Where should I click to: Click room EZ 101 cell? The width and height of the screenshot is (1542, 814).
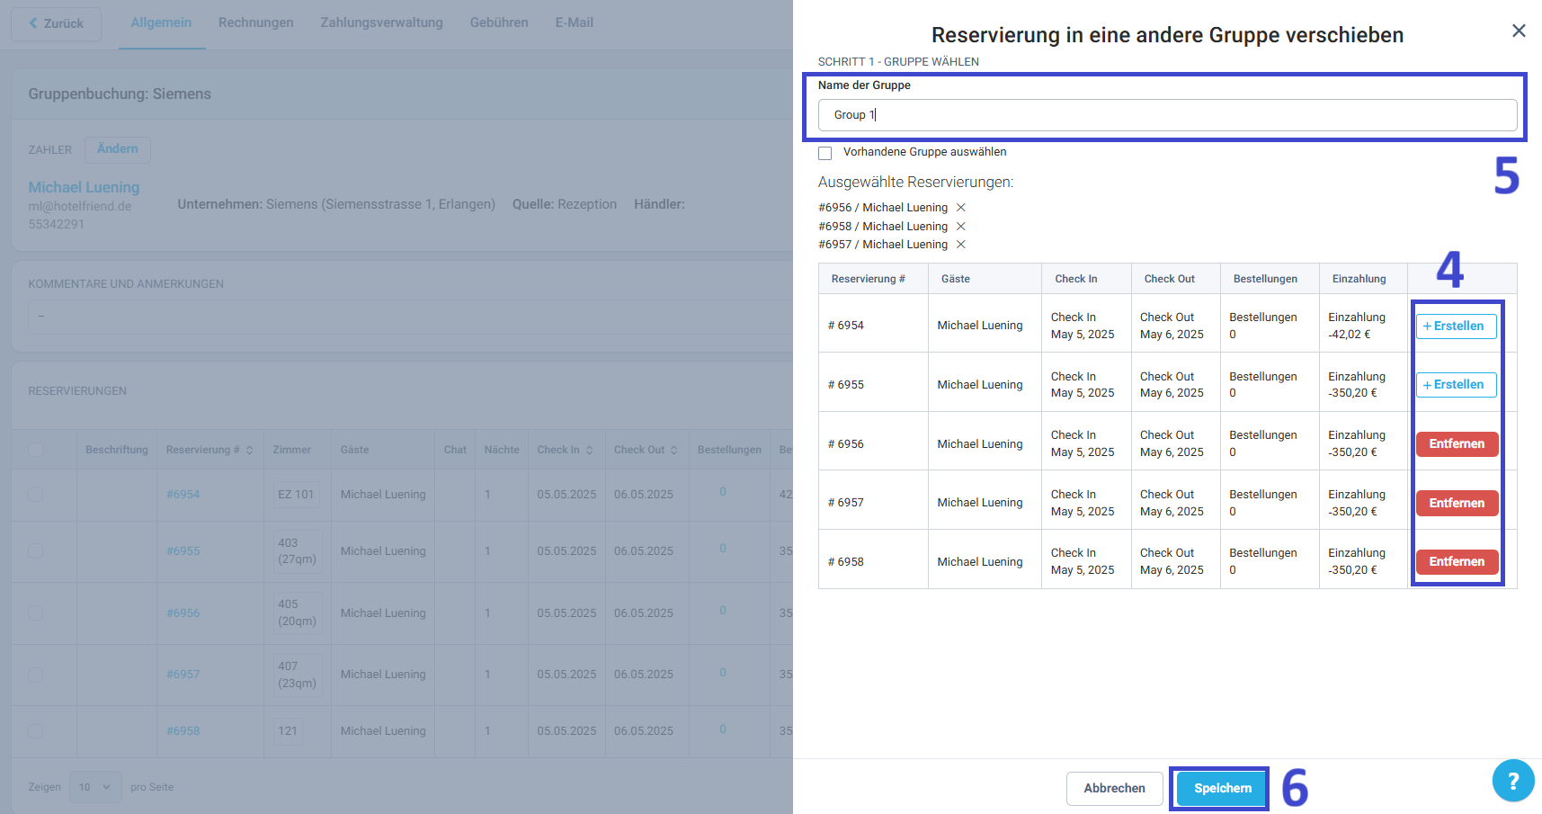tap(296, 494)
